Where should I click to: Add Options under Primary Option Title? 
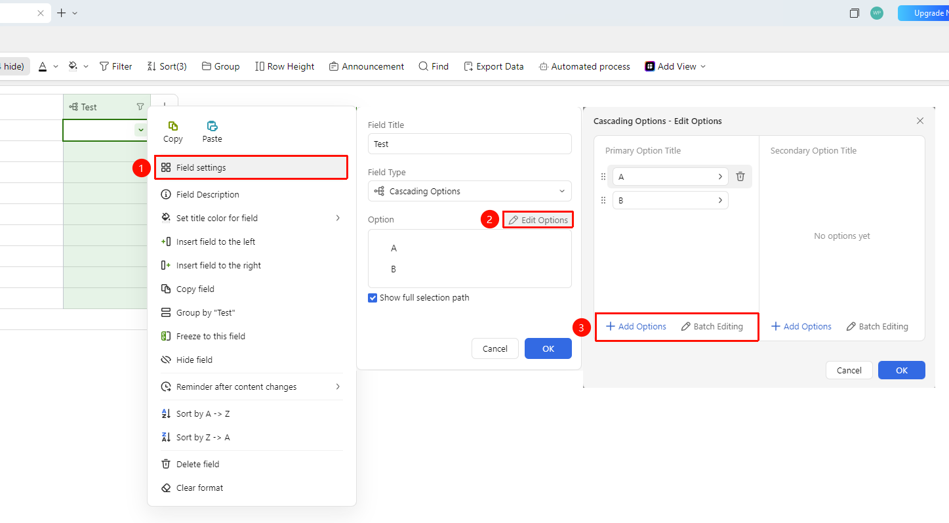tap(636, 326)
